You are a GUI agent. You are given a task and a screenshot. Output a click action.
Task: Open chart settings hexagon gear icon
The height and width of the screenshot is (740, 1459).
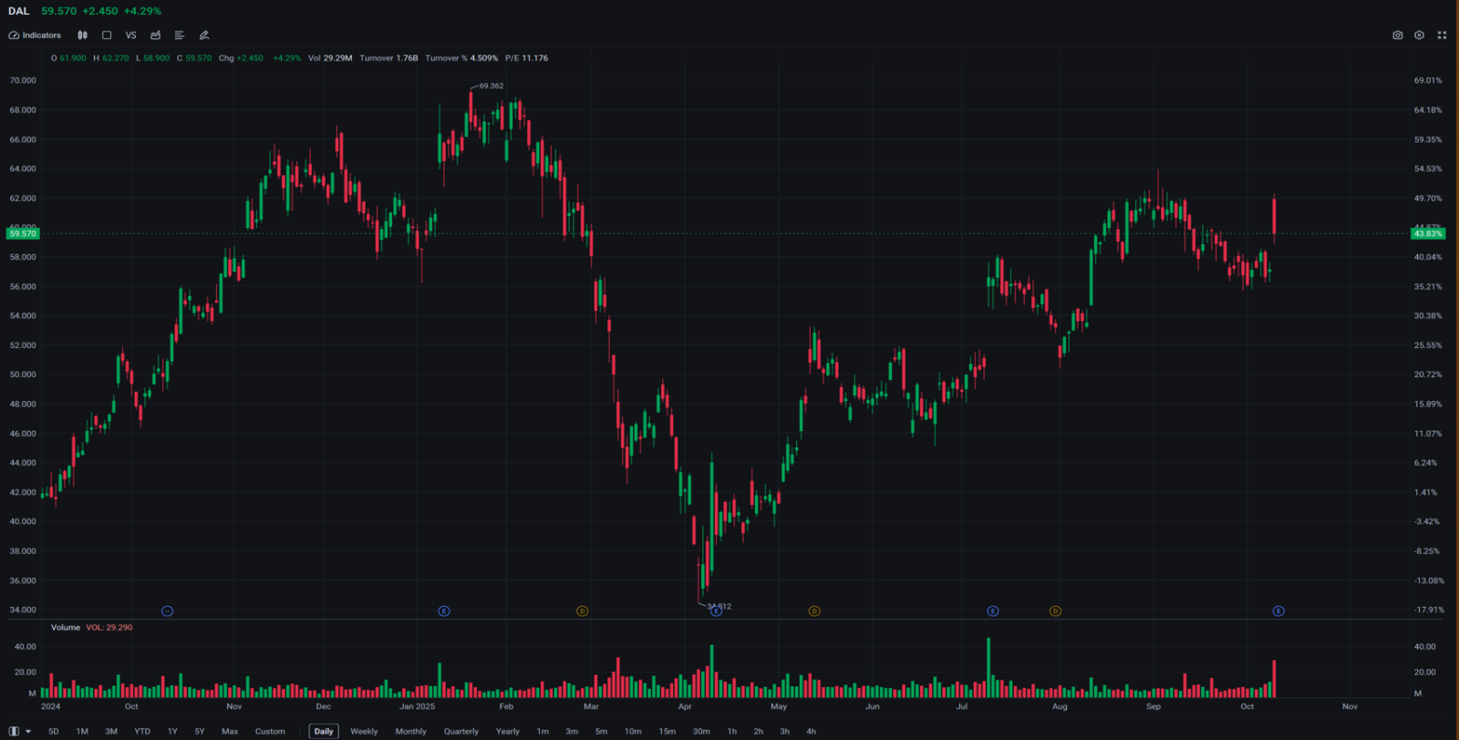click(x=1419, y=36)
